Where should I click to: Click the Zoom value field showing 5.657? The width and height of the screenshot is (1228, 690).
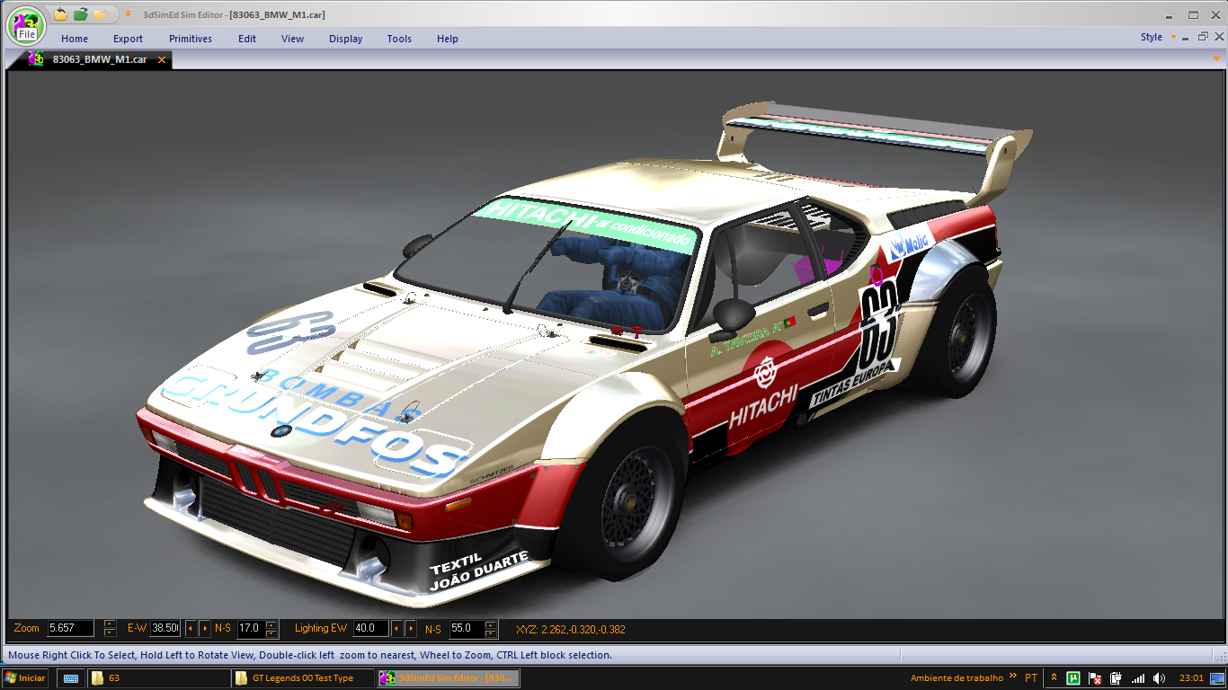click(71, 629)
